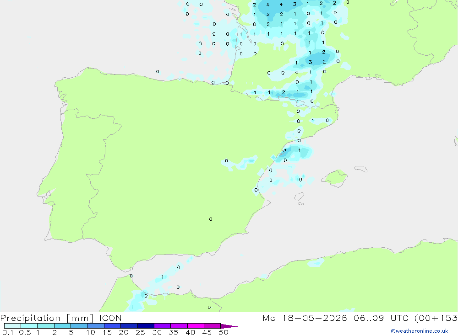Click the 10–15 mm blue legend swatch
The height and width of the screenshot is (335, 458).
point(96,326)
